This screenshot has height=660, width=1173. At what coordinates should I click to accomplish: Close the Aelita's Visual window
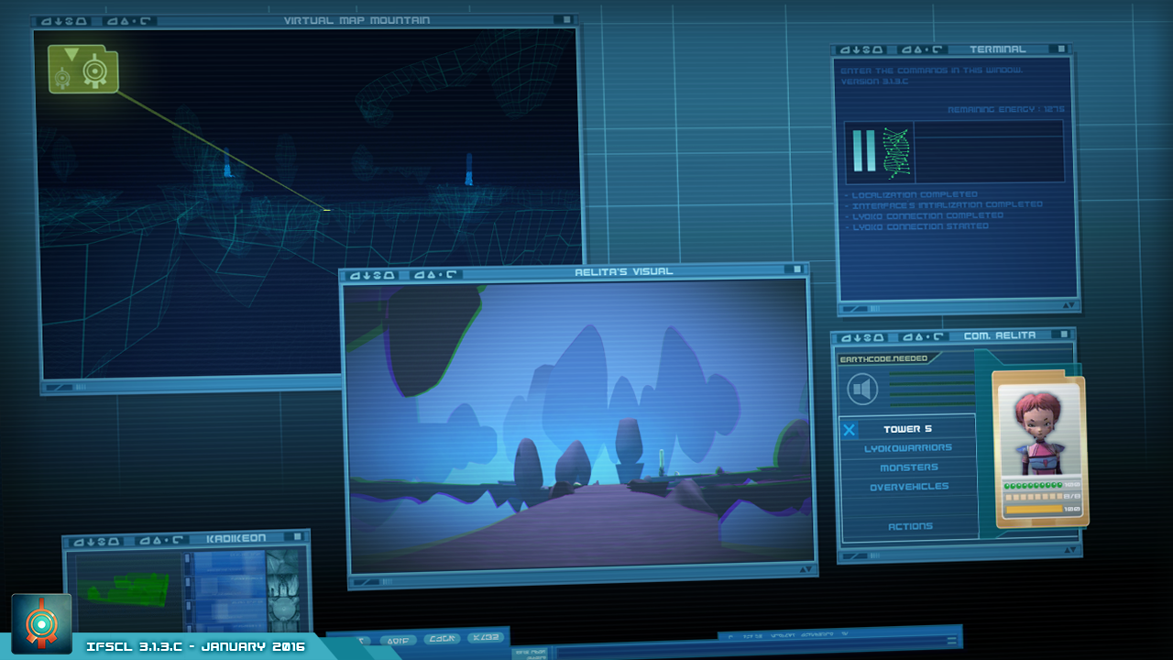797,269
